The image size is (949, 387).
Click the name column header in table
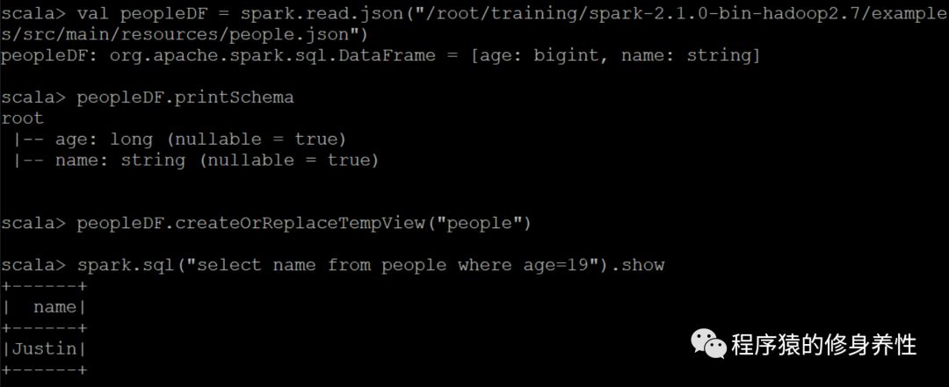[54, 307]
